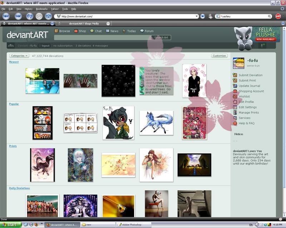Follow the Newest section link

point(14,62)
